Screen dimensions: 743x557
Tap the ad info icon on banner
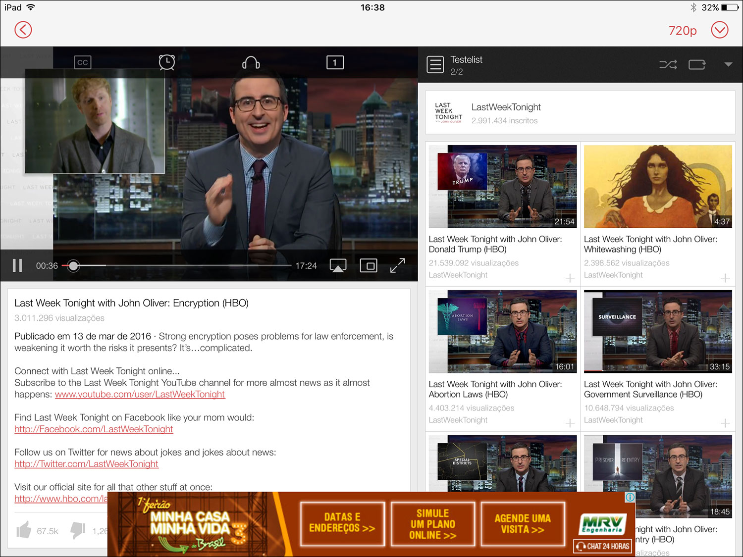[x=630, y=497]
